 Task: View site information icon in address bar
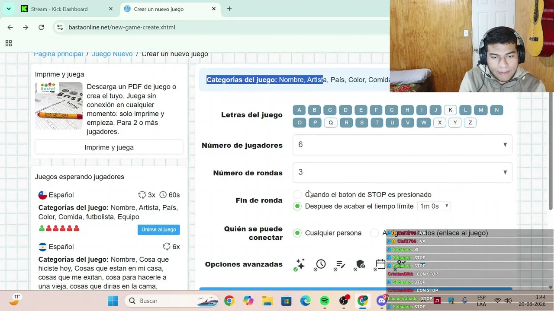click(60, 27)
